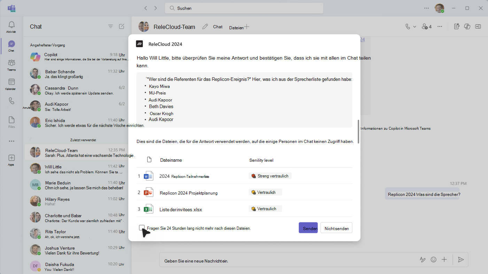Open the Teams icon in sidebar
Screen dimensions: 488x274
point(11,63)
